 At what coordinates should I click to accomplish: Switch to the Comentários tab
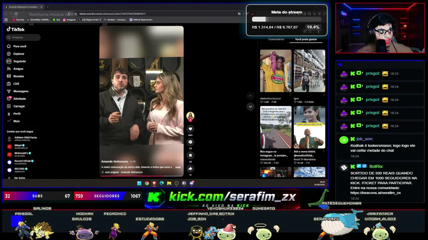pos(276,39)
